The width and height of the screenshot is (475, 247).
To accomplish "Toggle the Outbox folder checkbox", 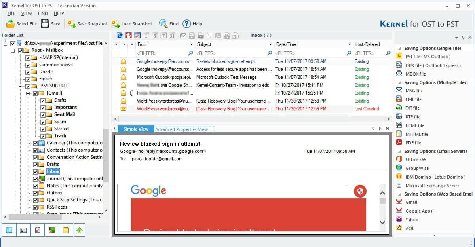I will [x=36, y=193].
